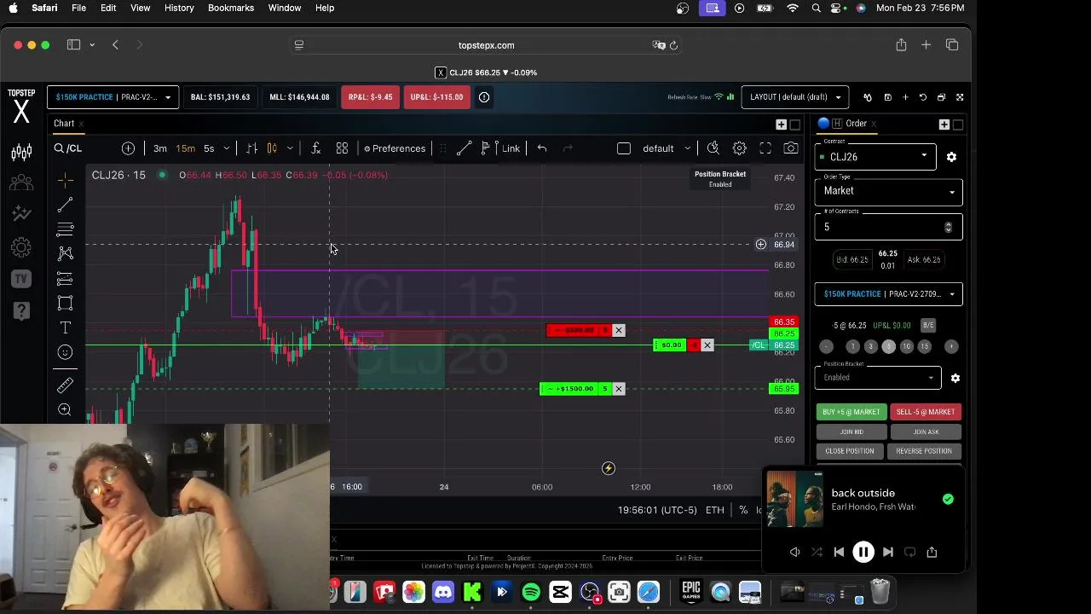Click BUY +5 @ MARKET button

pos(851,412)
